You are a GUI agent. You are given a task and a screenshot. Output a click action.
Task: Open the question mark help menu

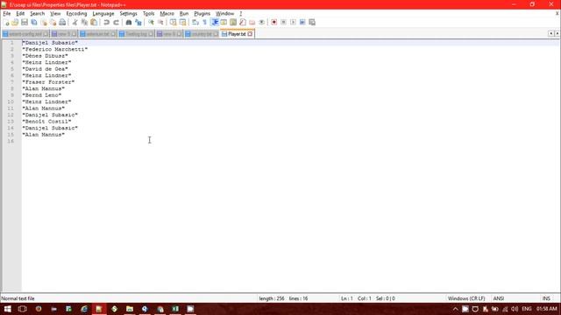pos(241,14)
